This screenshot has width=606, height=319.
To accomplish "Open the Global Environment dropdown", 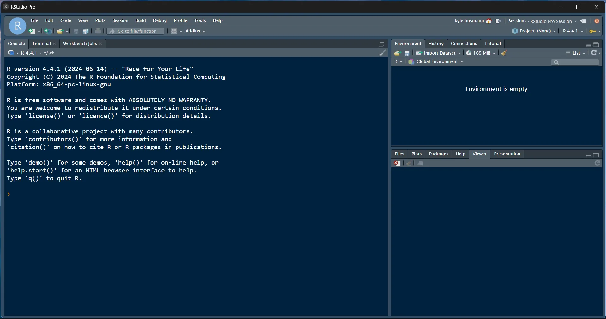I will (x=436, y=61).
